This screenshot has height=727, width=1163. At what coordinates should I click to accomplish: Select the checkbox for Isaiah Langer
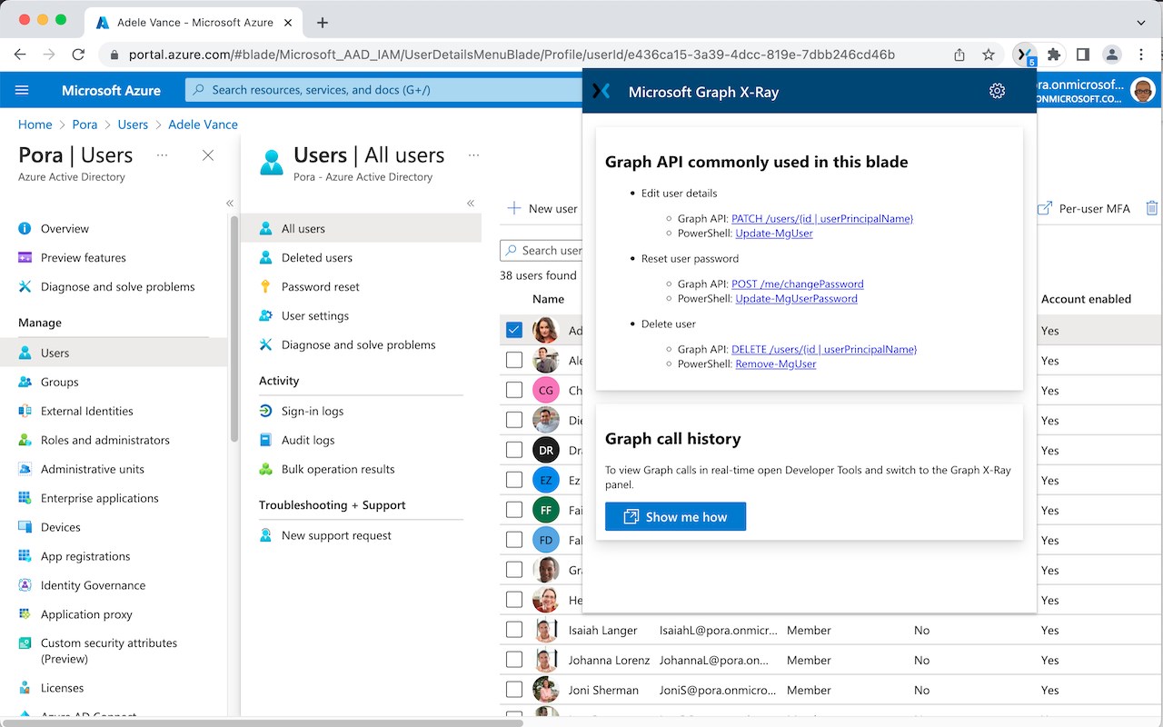coord(514,630)
